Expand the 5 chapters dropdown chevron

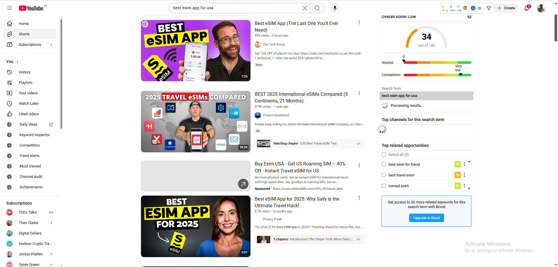pyautogui.click(x=358, y=239)
